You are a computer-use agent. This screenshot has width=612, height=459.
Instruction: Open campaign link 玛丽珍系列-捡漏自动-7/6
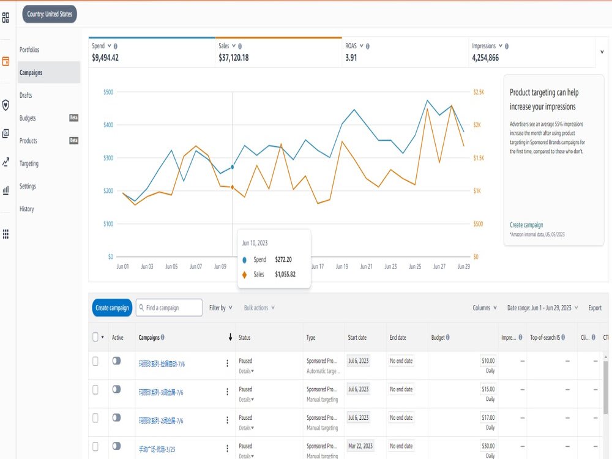coord(162,364)
